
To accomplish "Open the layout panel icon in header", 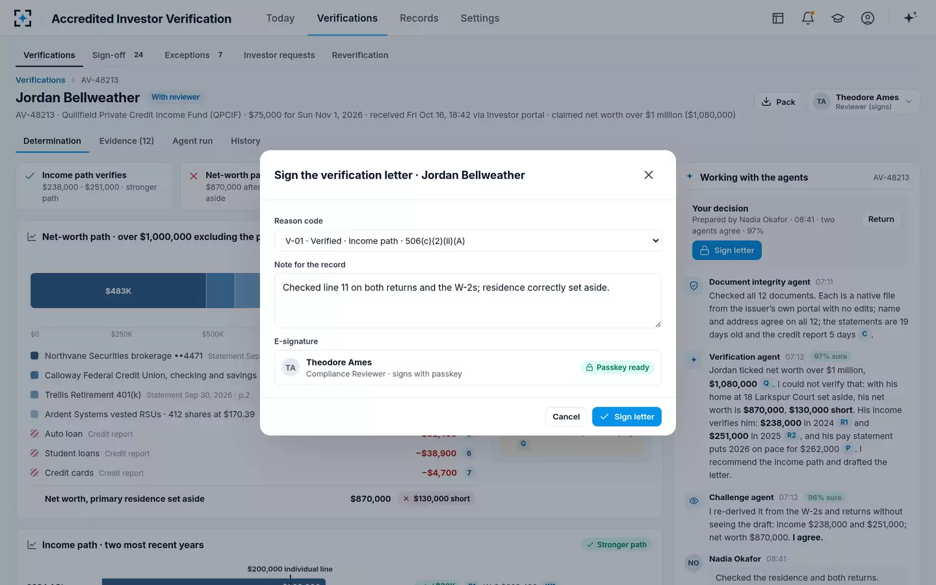I will 778,18.
